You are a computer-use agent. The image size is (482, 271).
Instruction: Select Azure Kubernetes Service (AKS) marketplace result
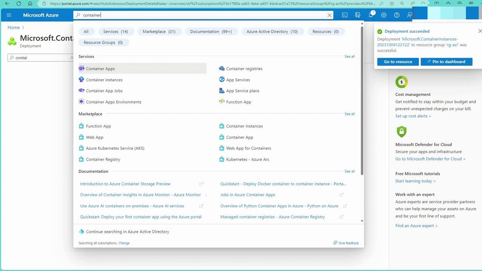click(x=115, y=148)
